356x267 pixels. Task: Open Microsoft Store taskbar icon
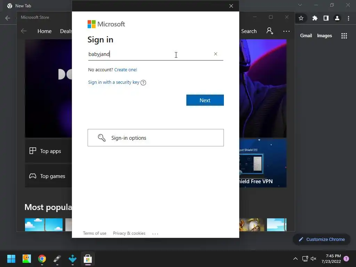tap(88, 259)
